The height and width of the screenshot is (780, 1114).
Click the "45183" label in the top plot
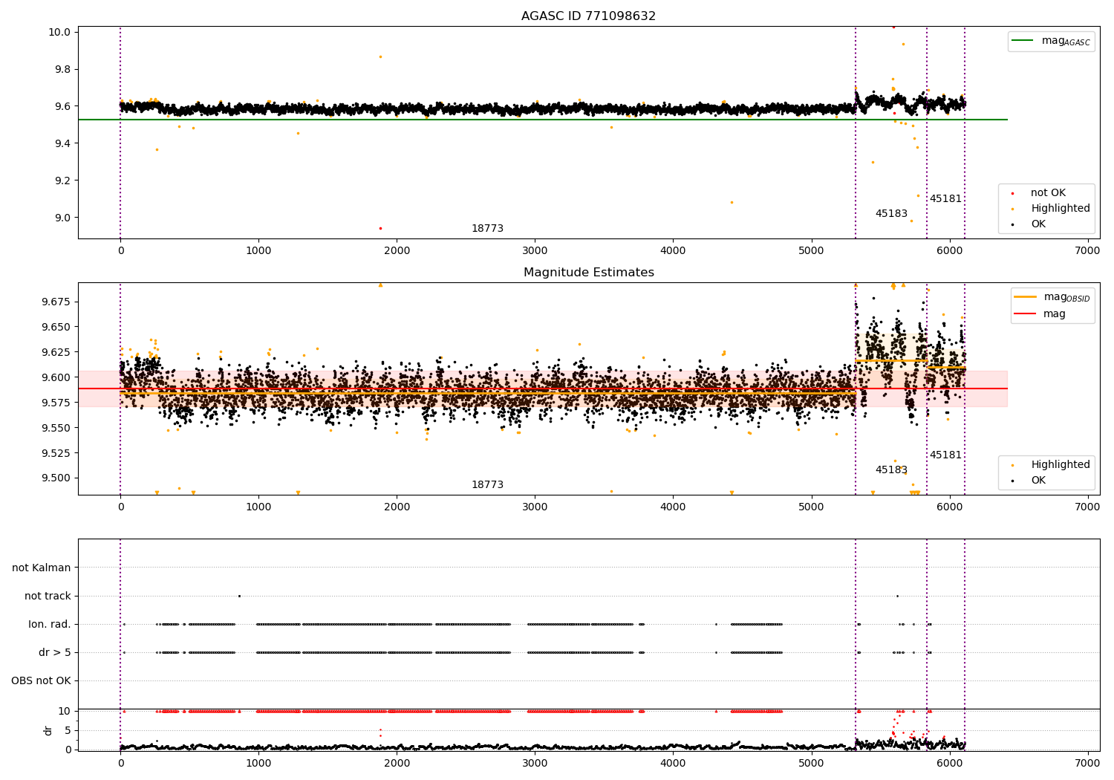[891, 214]
